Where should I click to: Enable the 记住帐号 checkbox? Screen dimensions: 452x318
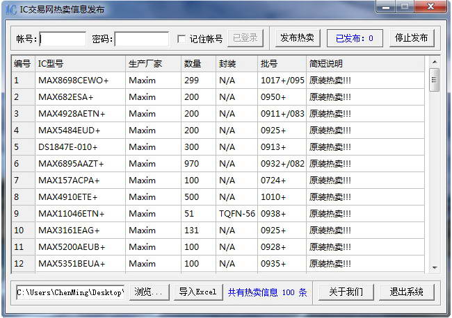coord(181,39)
